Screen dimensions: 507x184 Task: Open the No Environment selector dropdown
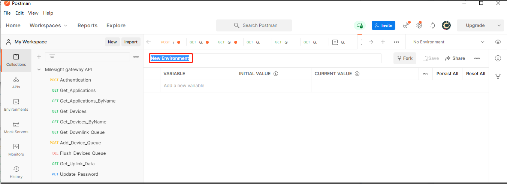(x=449, y=42)
